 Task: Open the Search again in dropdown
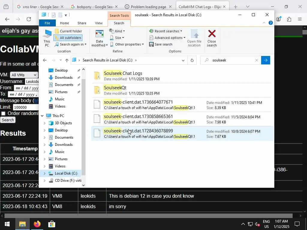[70, 44]
